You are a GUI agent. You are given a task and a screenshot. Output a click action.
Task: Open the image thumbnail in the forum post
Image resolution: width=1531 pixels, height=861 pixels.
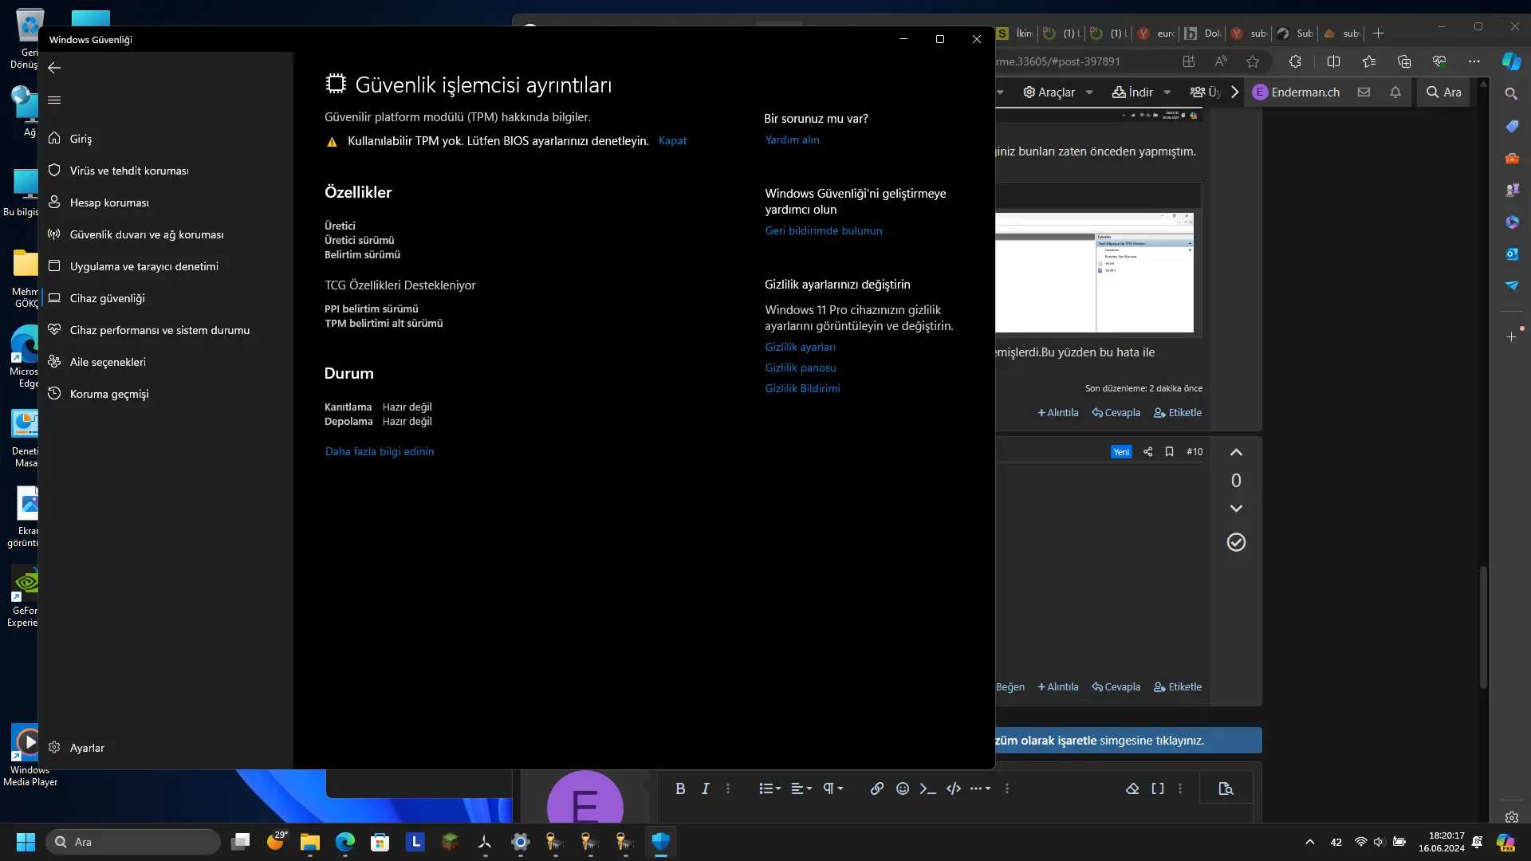(1094, 272)
